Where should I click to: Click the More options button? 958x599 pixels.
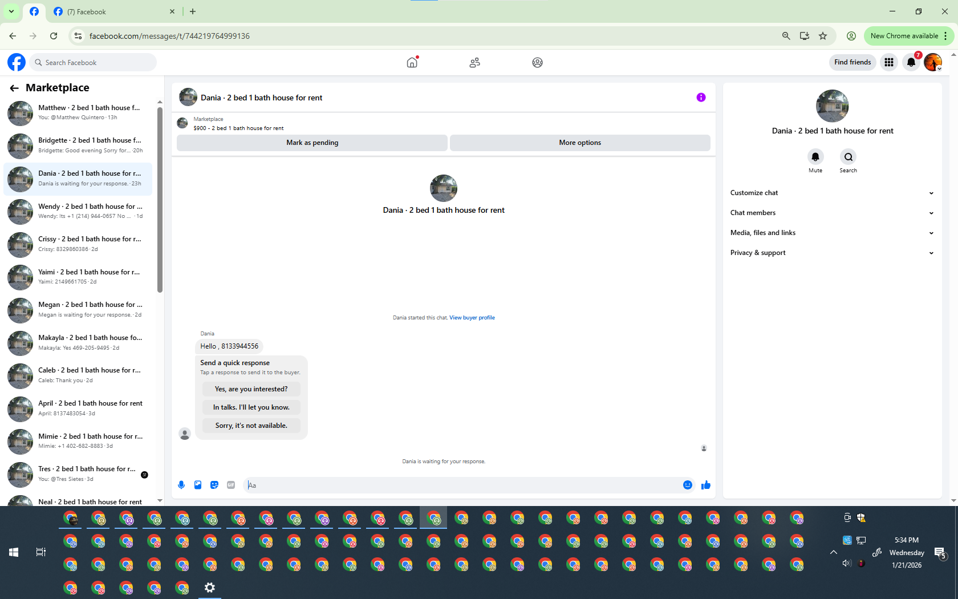[580, 143]
